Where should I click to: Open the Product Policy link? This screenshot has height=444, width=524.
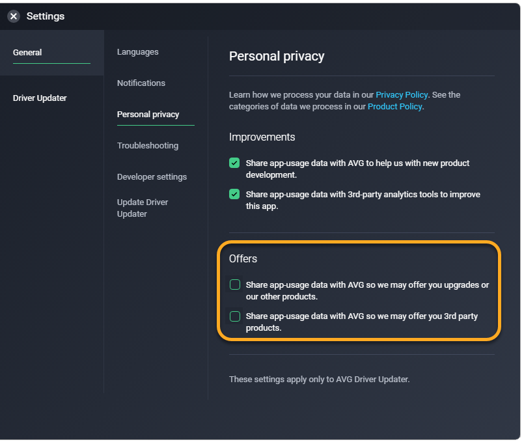click(394, 107)
